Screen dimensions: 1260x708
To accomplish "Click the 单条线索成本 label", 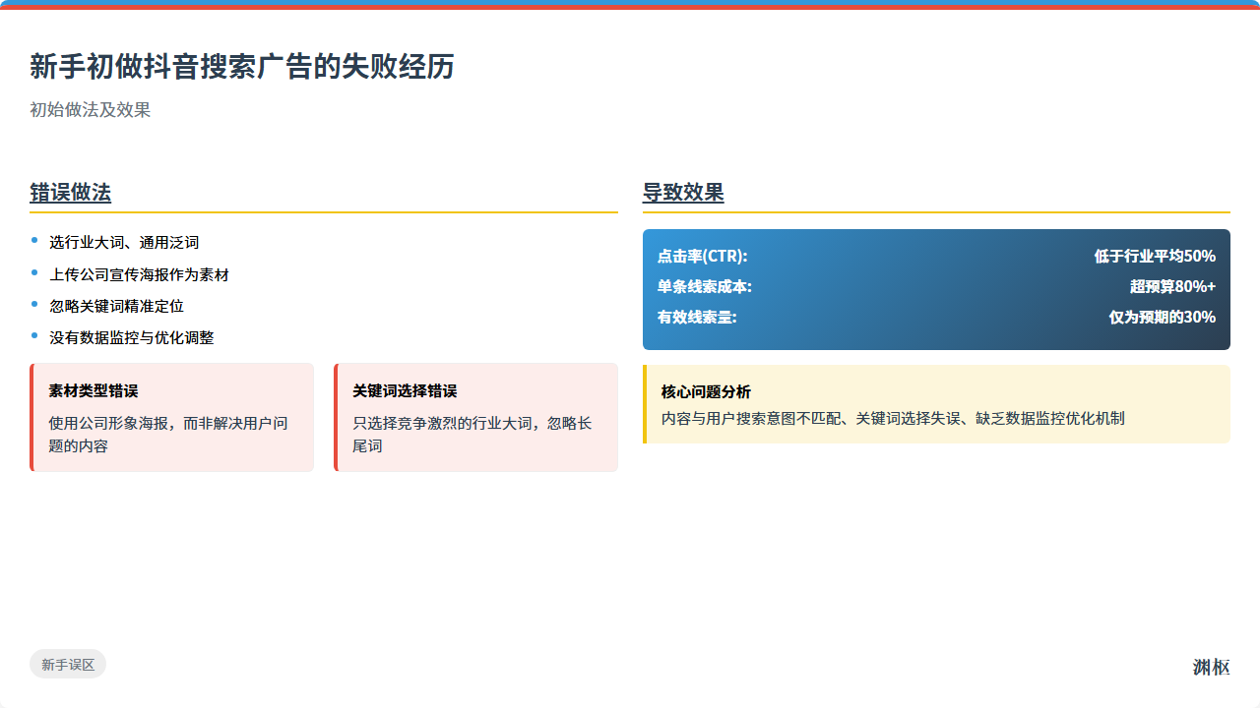I will pos(705,287).
